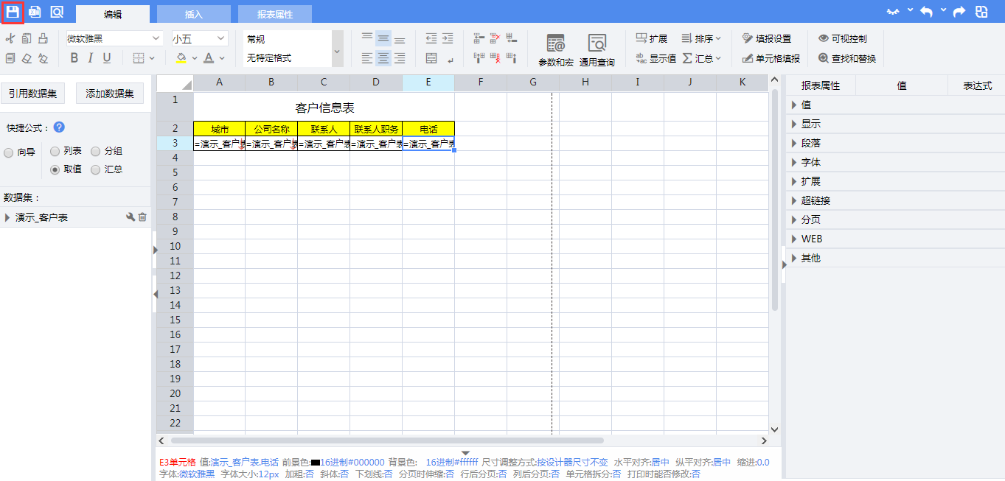
Task: Click the 快捷公式 help question icon
Action: coord(59,127)
